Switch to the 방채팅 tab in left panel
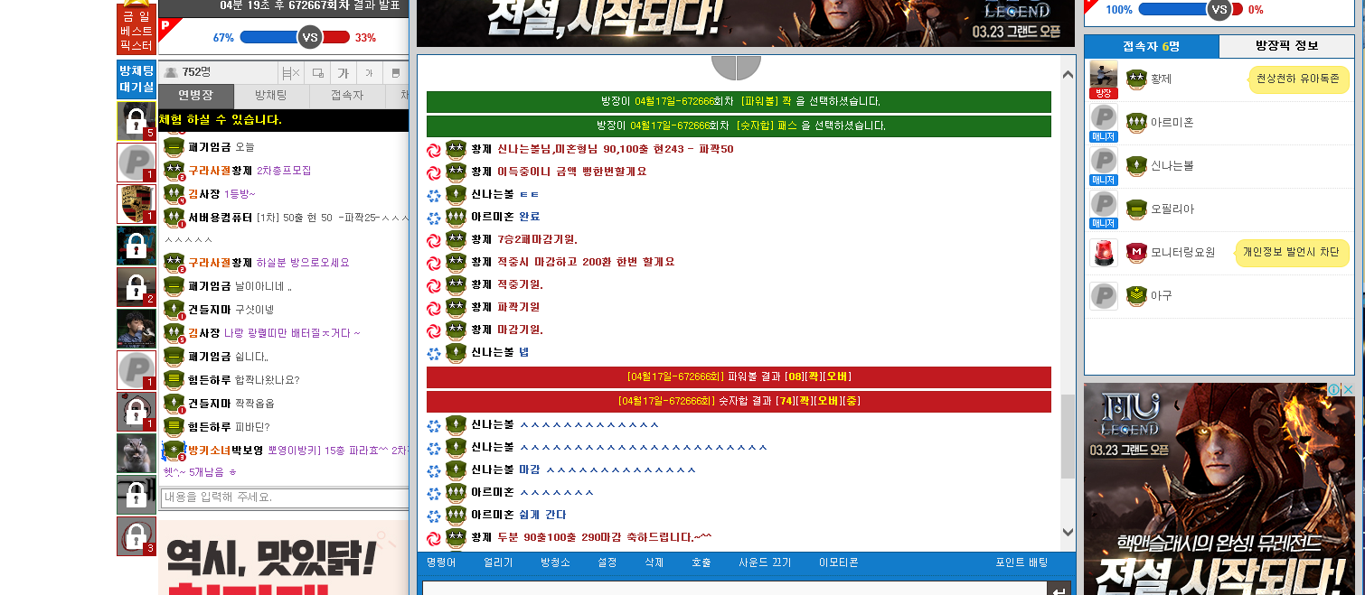 point(271,95)
